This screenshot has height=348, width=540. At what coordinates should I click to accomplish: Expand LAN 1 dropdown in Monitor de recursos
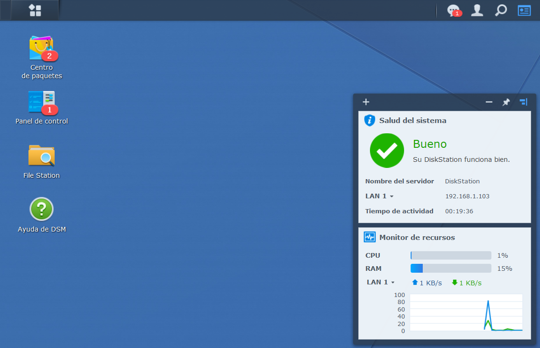381,282
